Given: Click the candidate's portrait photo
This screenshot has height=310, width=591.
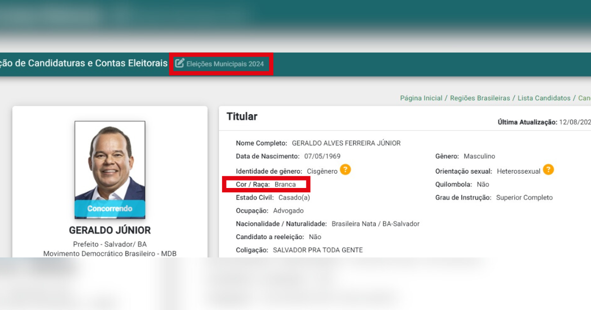Looking at the screenshot, I should coord(110,160).
